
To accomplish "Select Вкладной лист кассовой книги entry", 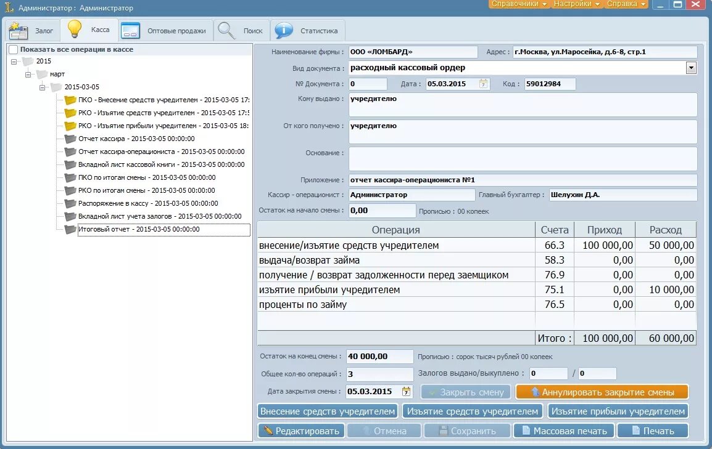I will (161, 164).
